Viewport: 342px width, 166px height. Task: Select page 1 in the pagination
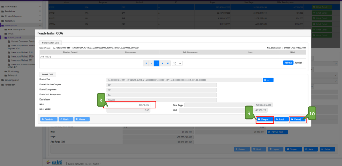(157, 64)
